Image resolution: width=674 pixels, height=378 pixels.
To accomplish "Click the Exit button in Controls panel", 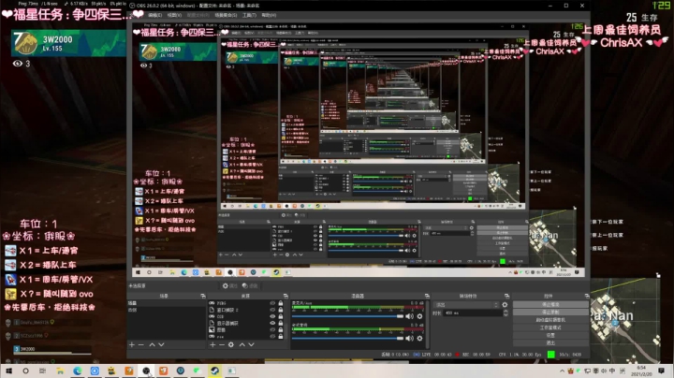I will pyautogui.click(x=550, y=342).
